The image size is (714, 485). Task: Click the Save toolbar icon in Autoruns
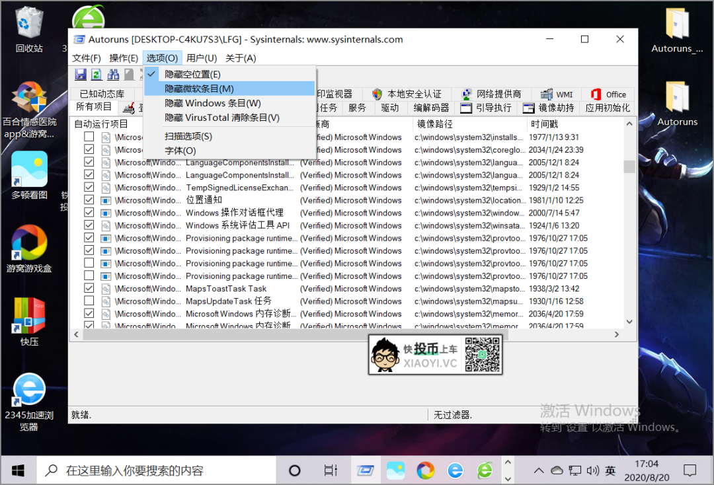tap(80, 74)
